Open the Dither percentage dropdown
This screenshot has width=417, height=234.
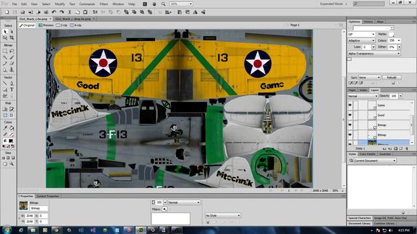399,47
